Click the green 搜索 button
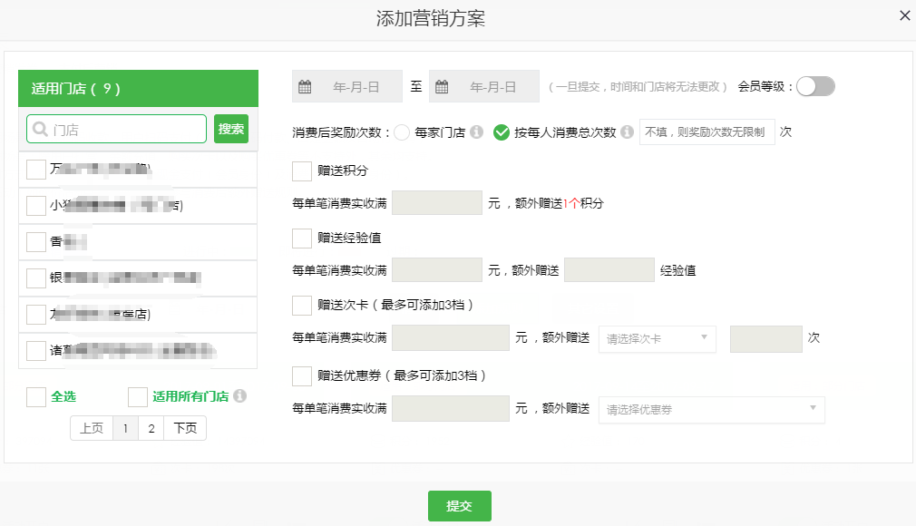Image resolution: width=916 pixels, height=526 pixels. tap(231, 129)
